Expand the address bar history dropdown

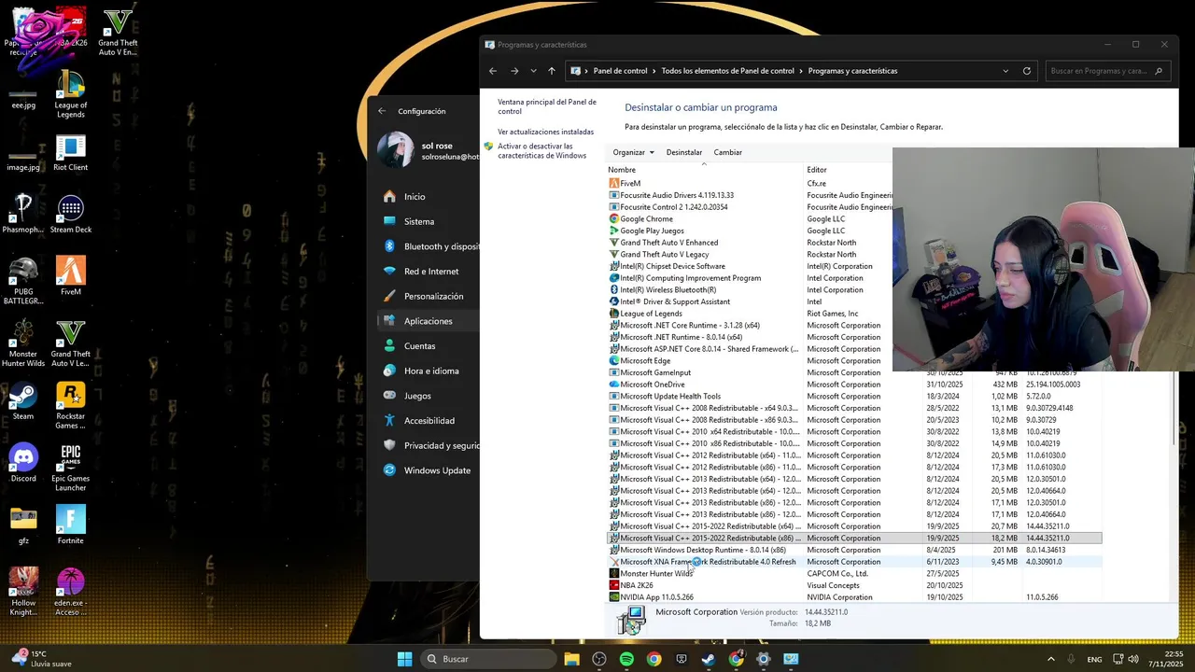coord(1005,71)
